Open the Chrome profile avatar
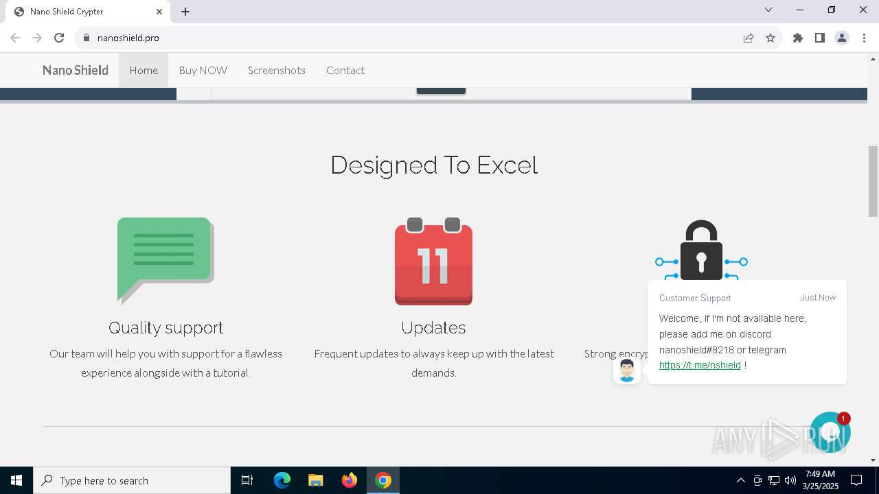 tap(842, 38)
